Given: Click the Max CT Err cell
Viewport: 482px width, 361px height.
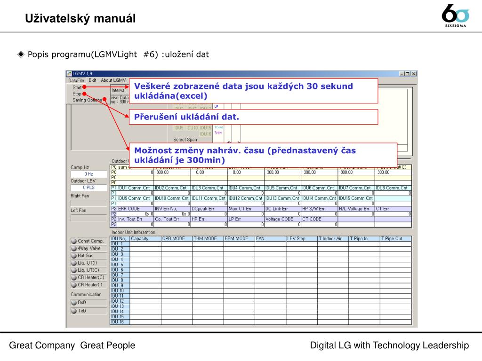Looking at the screenshot, I should [246, 209].
